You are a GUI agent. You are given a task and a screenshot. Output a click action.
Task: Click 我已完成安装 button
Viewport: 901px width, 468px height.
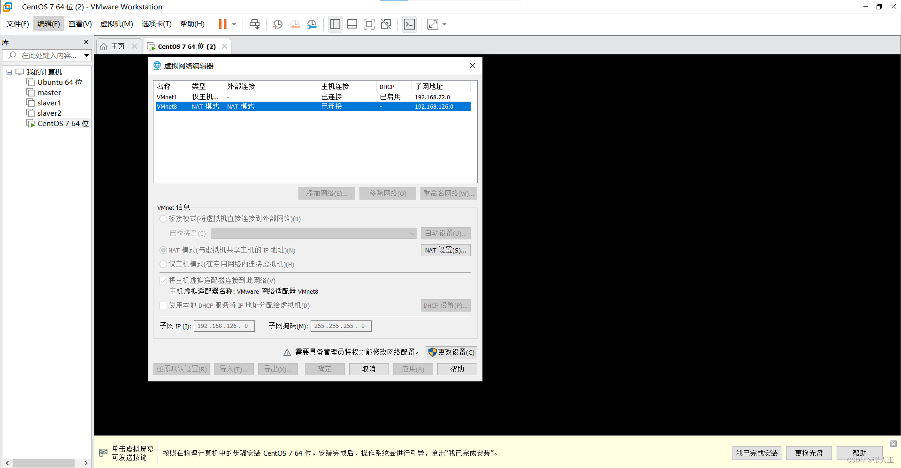pos(757,453)
